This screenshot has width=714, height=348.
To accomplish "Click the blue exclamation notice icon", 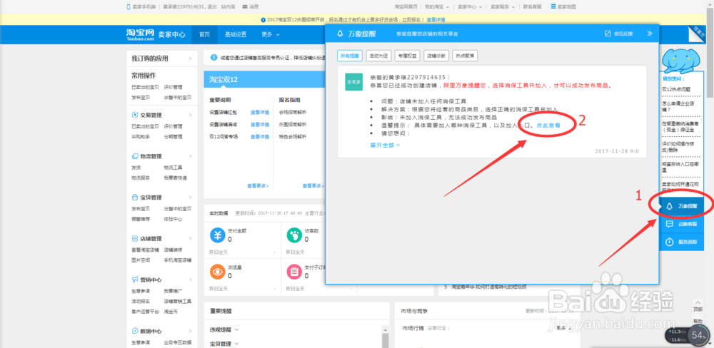I will (213, 57).
